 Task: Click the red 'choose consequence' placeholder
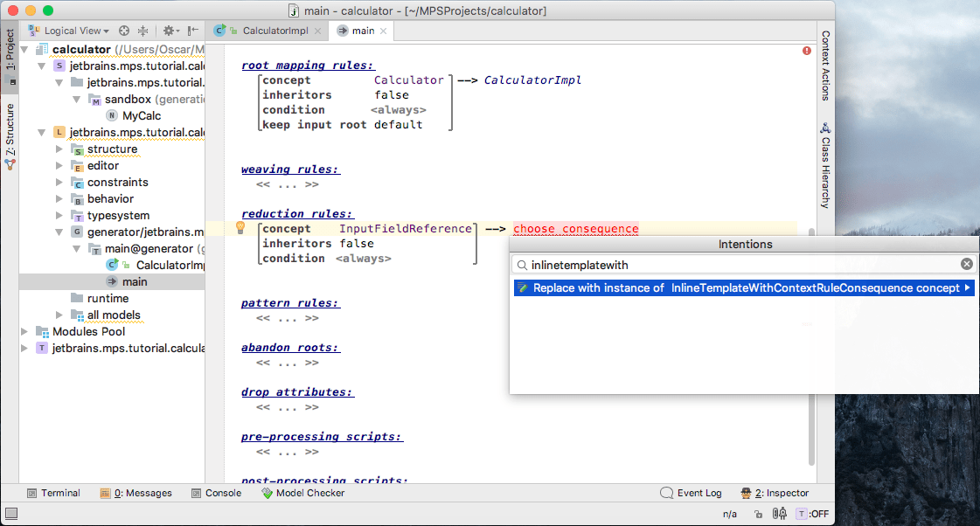tap(575, 229)
